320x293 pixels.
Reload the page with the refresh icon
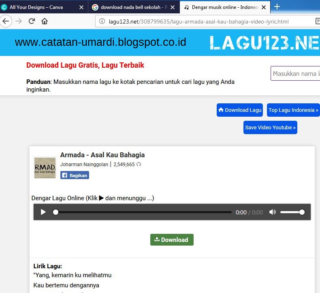point(32,21)
